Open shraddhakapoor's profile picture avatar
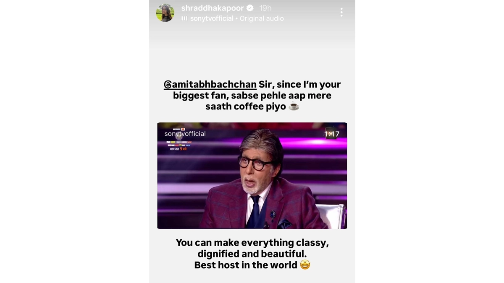The width and height of the screenshot is (504, 283). [165, 13]
